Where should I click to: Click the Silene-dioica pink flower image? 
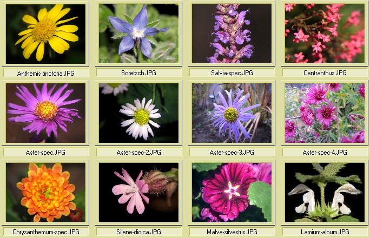(x=138, y=192)
